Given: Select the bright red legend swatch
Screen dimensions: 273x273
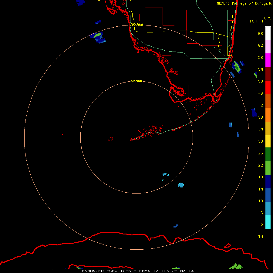Looking at the screenshot, I should [268, 87].
